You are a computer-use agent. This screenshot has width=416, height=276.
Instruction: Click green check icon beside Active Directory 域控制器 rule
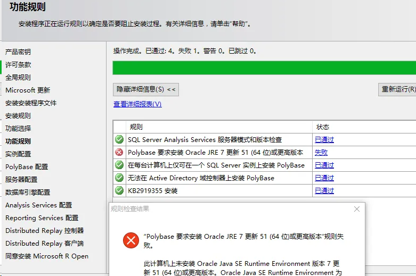[x=119, y=178]
